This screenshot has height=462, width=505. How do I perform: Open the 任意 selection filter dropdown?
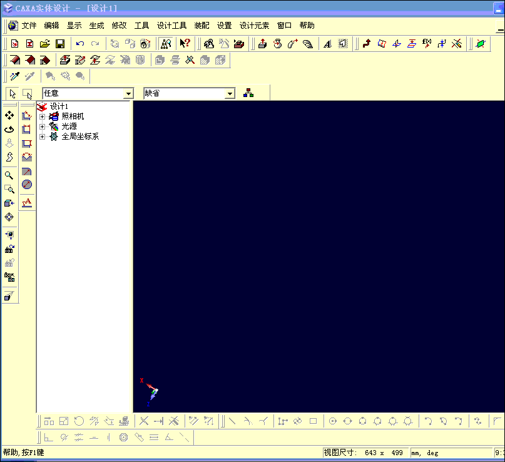[128, 94]
